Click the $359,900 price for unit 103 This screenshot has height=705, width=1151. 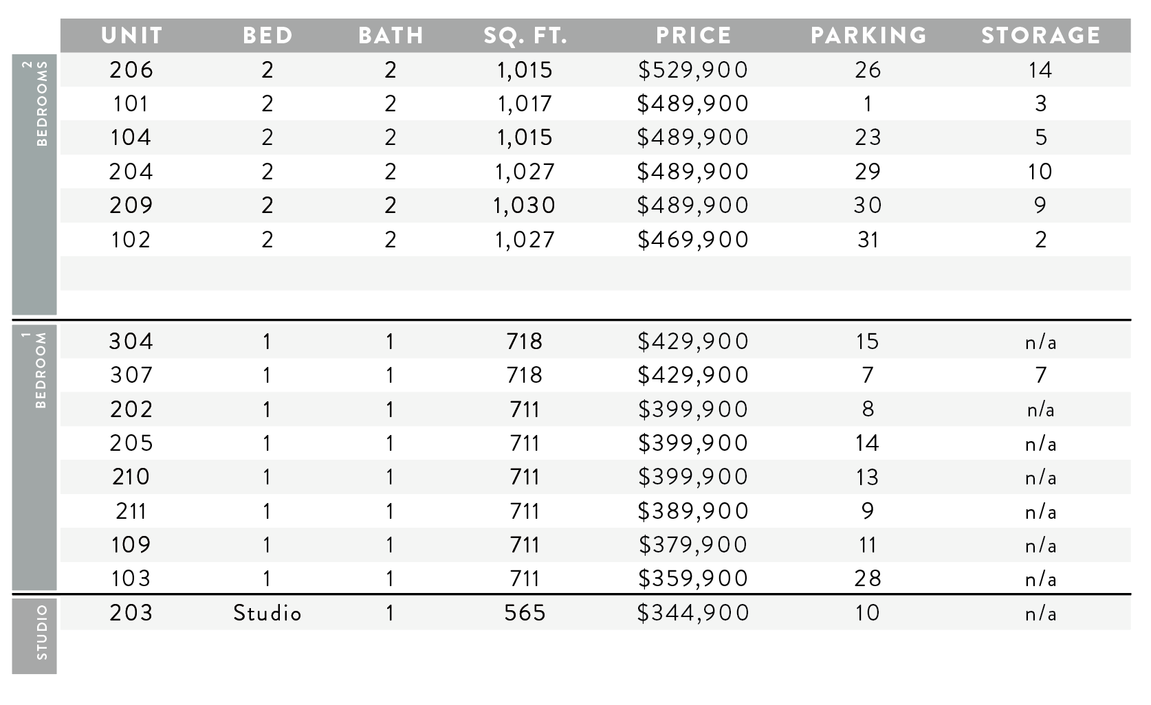coord(693,579)
